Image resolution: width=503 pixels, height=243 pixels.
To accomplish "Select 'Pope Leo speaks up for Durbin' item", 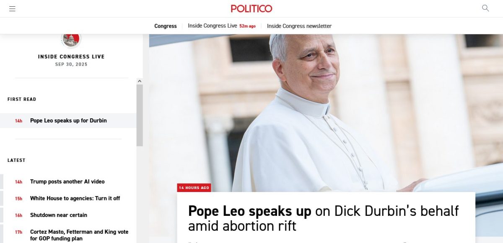I will coord(68,120).
